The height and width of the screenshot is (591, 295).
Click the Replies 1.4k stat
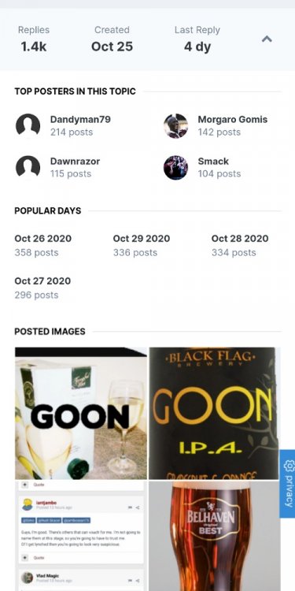[34, 39]
